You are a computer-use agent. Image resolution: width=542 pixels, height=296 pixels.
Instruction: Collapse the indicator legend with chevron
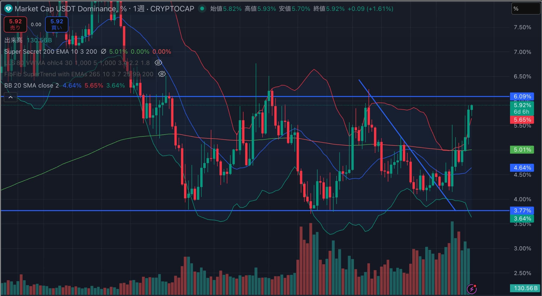11,97
